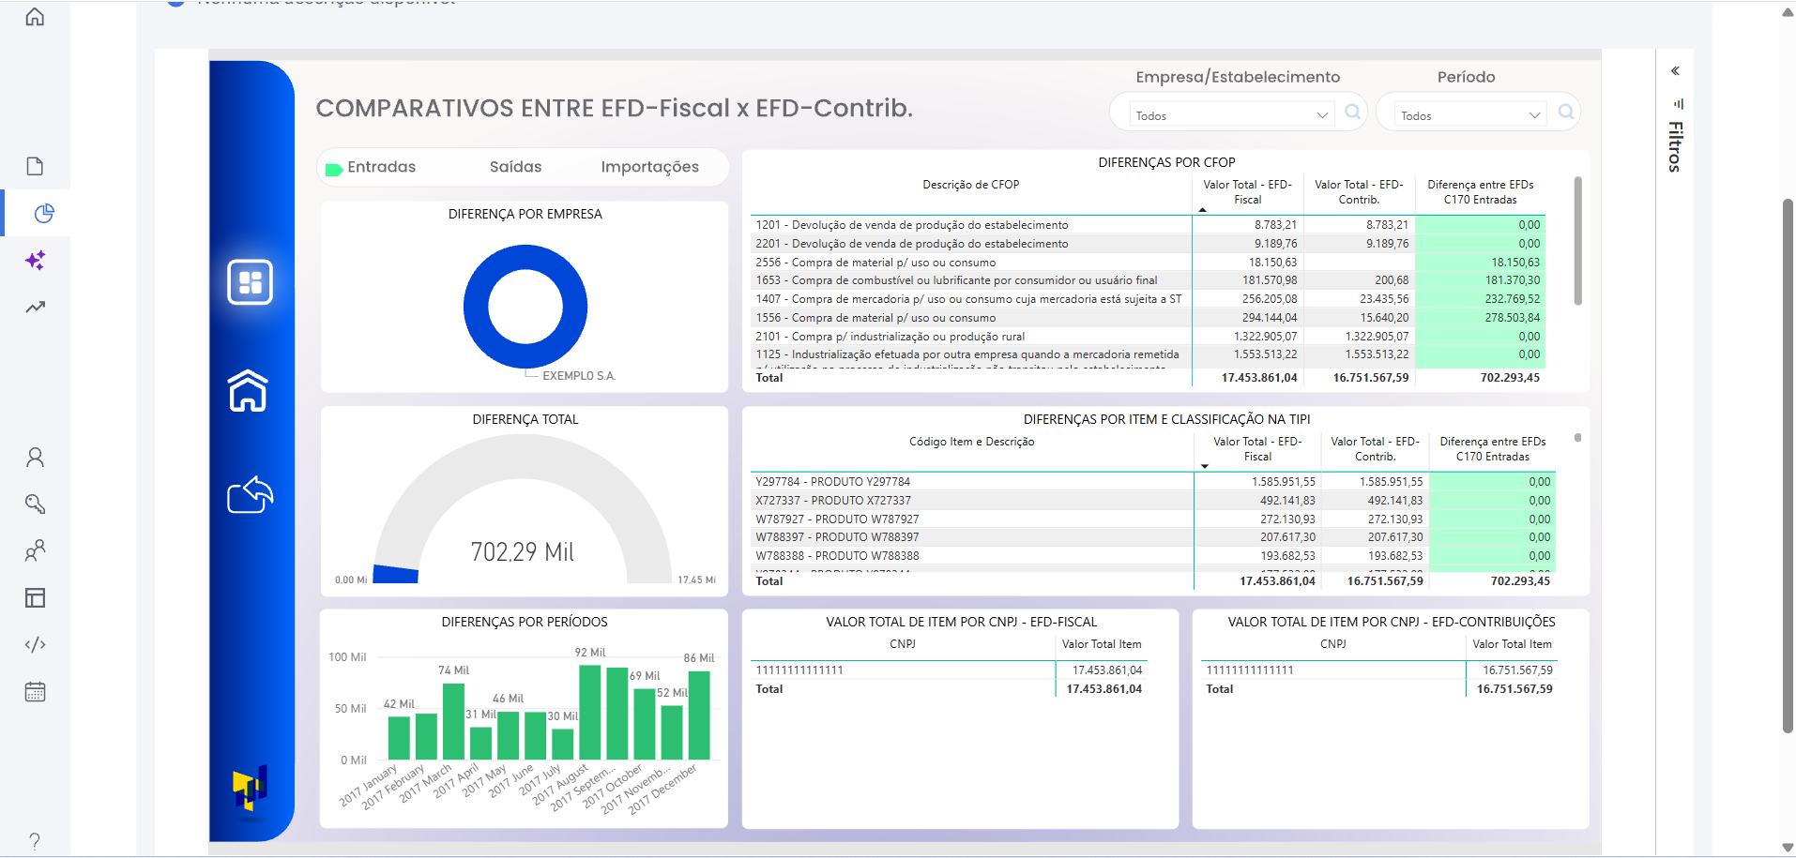
Task: Click search icon beside Empresa/Estabelecimento dropdown
Action: point(1352,113)
